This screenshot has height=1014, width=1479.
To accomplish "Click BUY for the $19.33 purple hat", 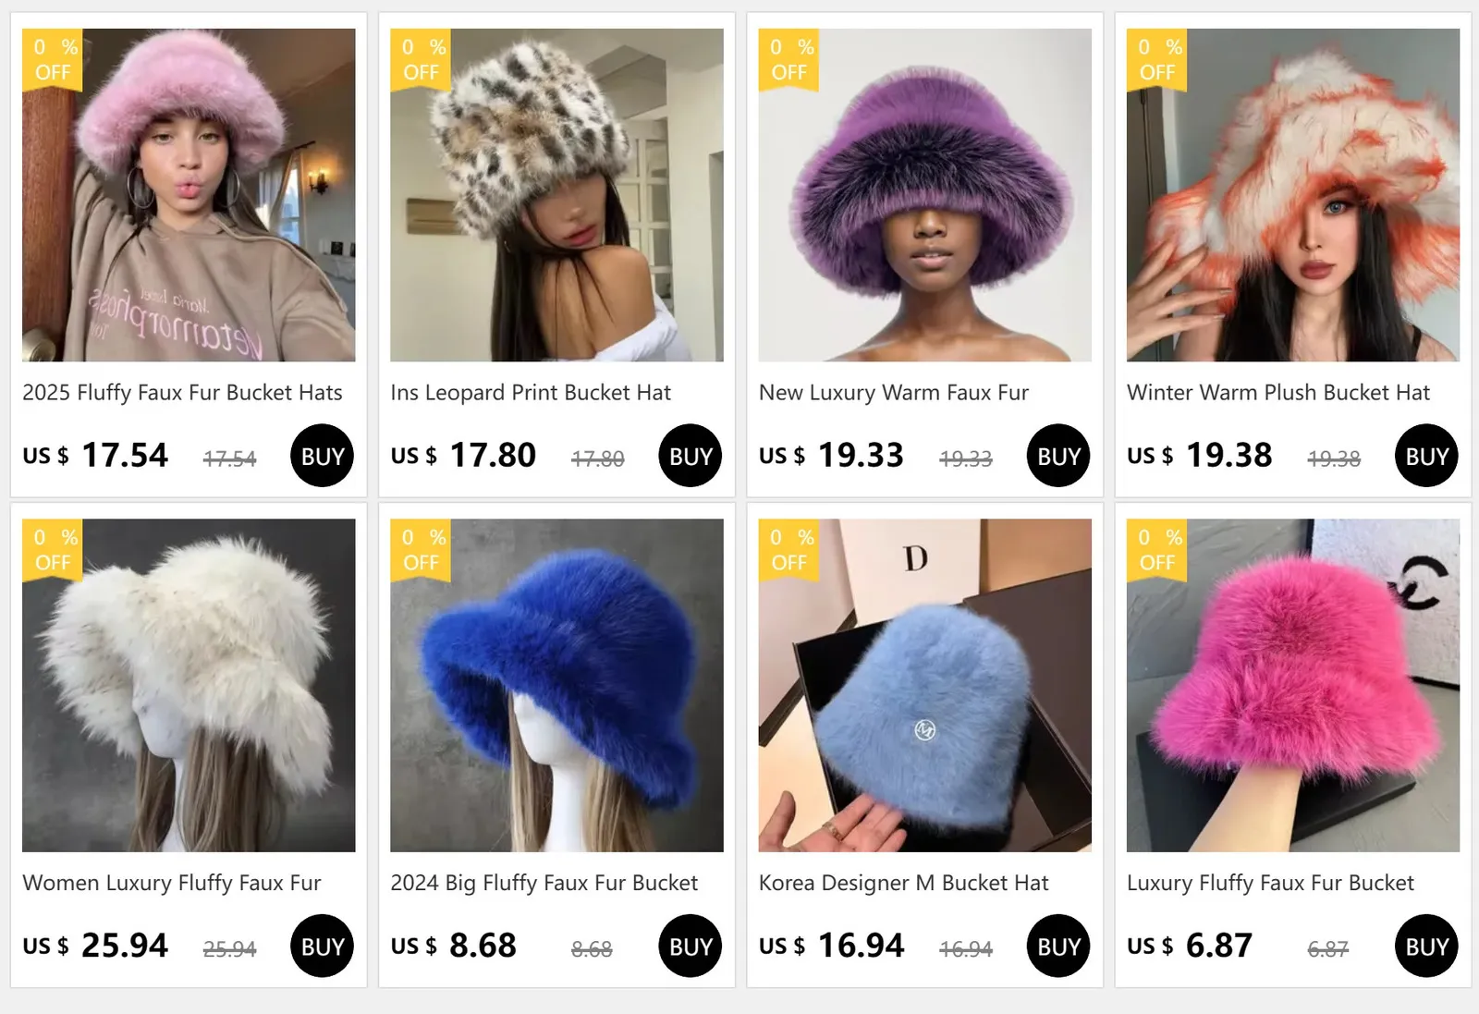I will click(1058, 456).
